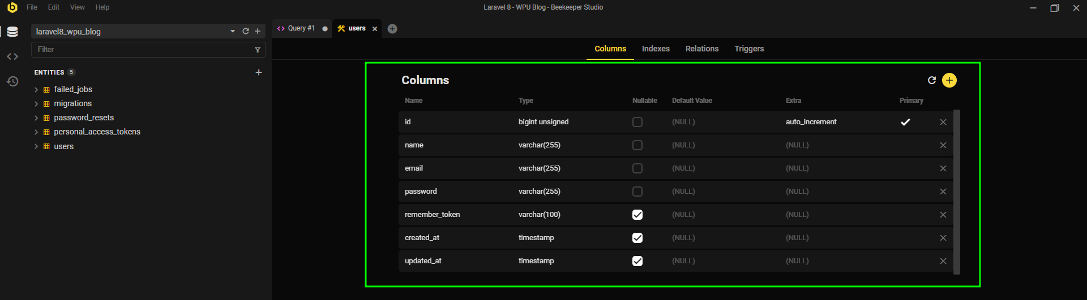This screenshot has width=1087, height=300.
Task: Delete the remember_token column row
Action: coord(943,215)
